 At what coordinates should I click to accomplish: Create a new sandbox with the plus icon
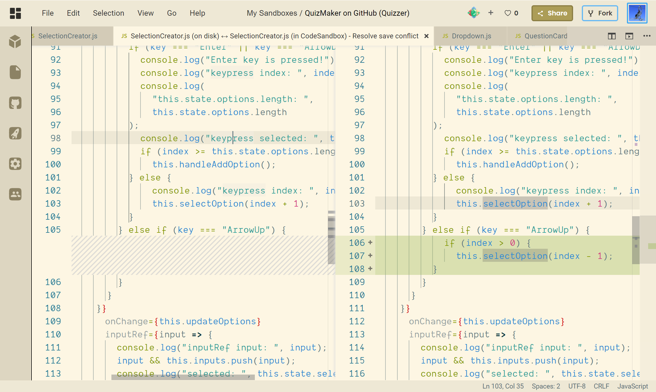tap(491, 13)
